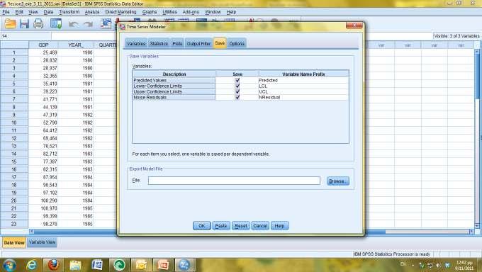482x272 pixels.
Task: Click the Predicted variable name prefix cell
Action: (303, 80)
